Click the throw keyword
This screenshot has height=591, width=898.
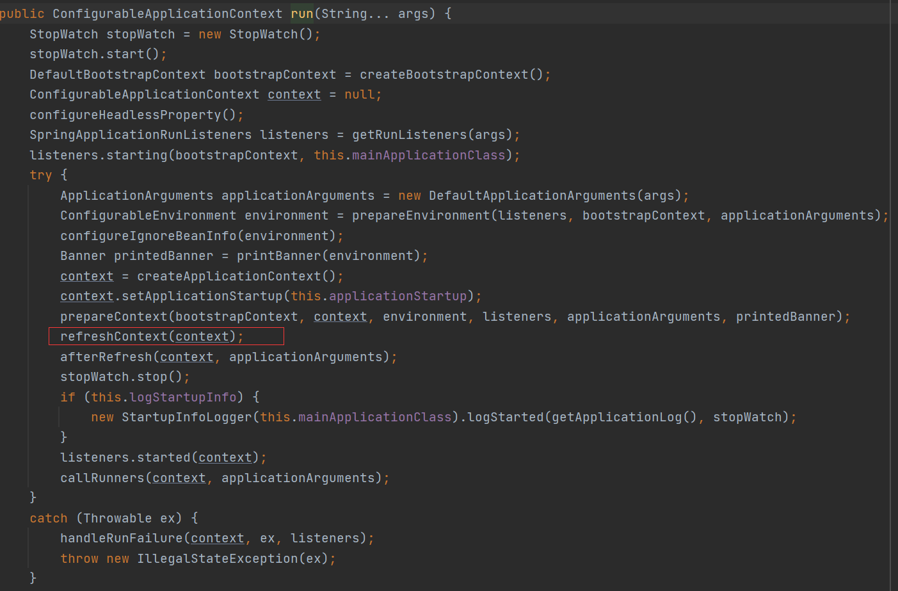click(x=79, y=558)
